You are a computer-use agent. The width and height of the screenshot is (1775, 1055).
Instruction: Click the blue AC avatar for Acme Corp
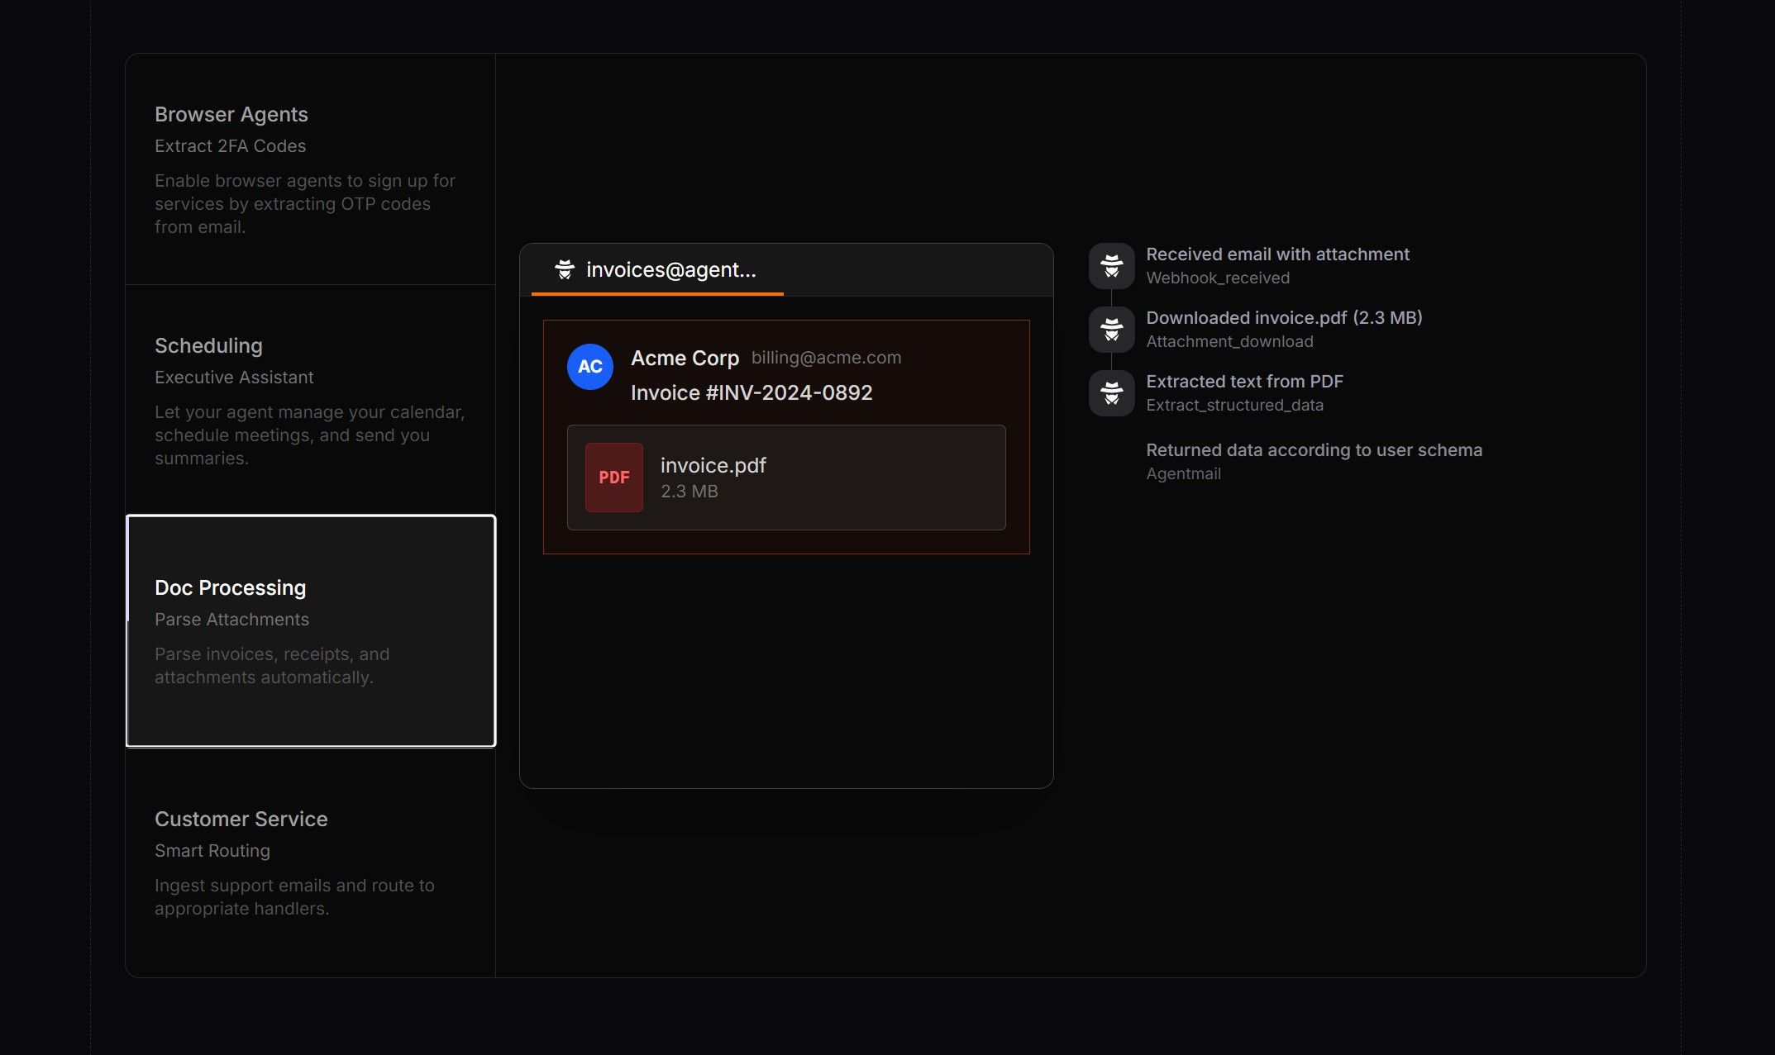(589, 367)
